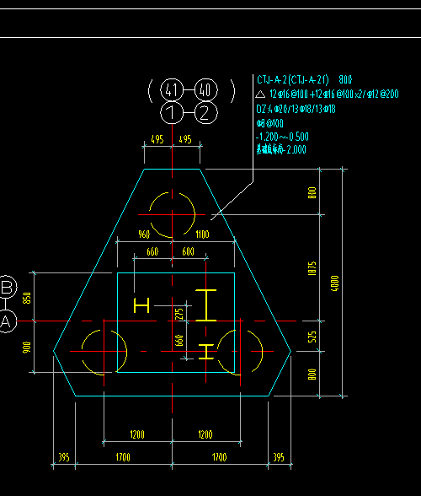Click axis bubble labeled 1
Image resolution: width=421 pixels, height=496 pixels.
(172, 113)
